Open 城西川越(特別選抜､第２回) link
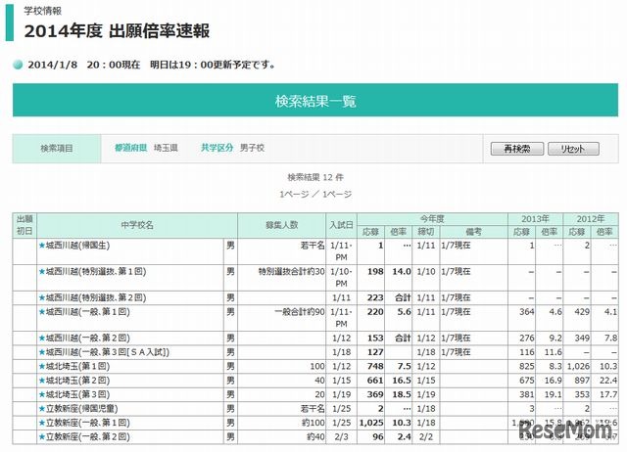The image size is (627, 452). (x=96, y=297)
